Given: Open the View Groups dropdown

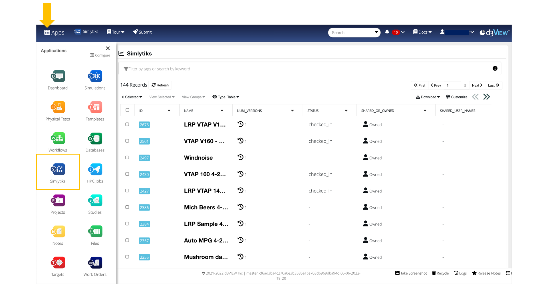Looking at the screenshot, I should coord(194,97).
